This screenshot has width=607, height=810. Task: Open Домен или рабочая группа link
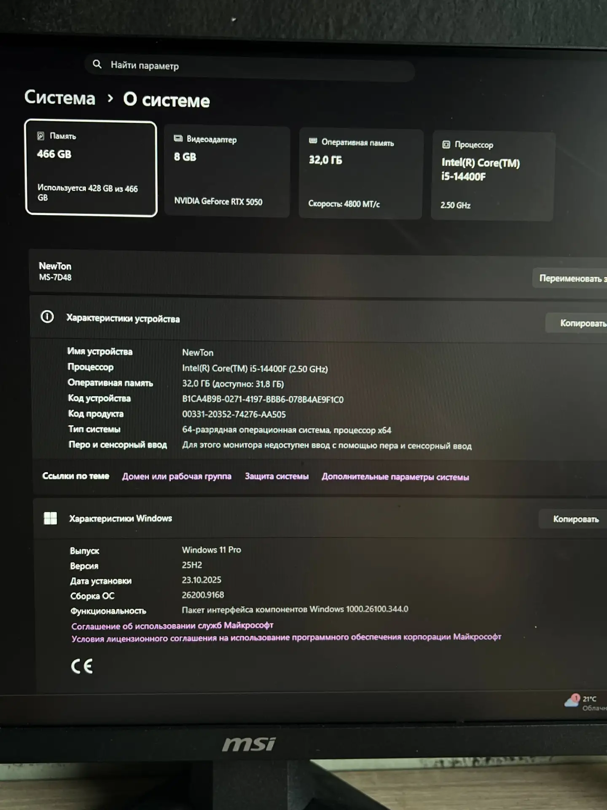(177, 476)
